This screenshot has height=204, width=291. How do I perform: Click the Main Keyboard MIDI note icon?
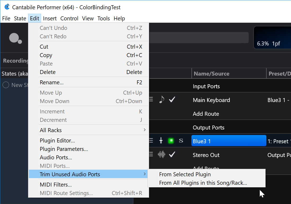coord(162,100)
